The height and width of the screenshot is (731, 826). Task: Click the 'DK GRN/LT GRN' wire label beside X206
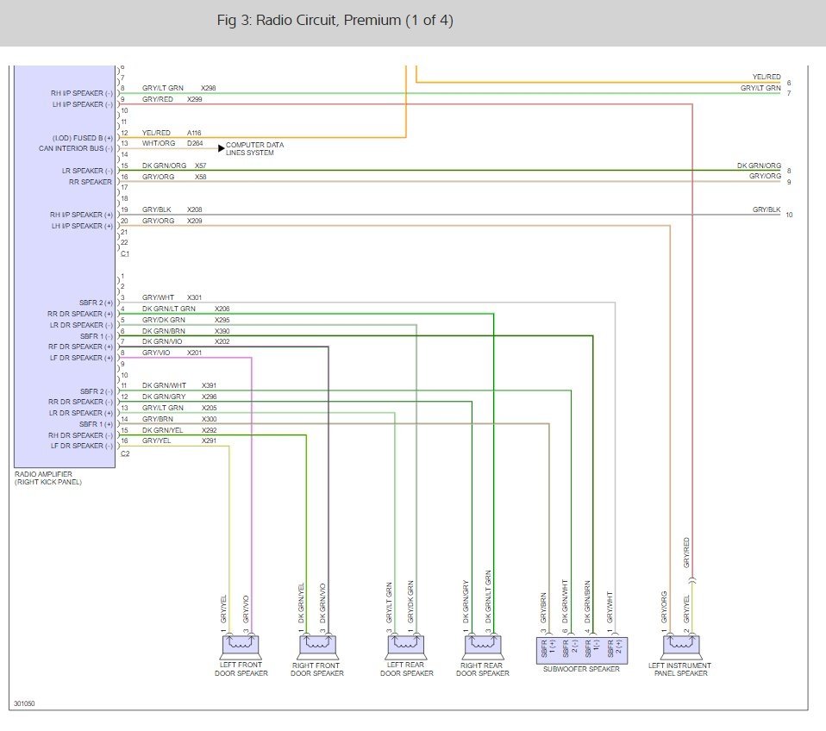pyautogui.click(x=169, y=309)
